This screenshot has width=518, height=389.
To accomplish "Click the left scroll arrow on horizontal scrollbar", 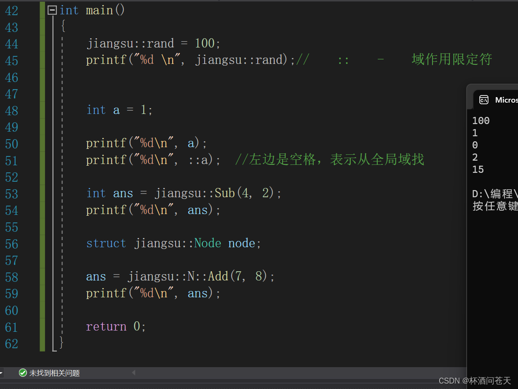I will (x=133, y=373).
